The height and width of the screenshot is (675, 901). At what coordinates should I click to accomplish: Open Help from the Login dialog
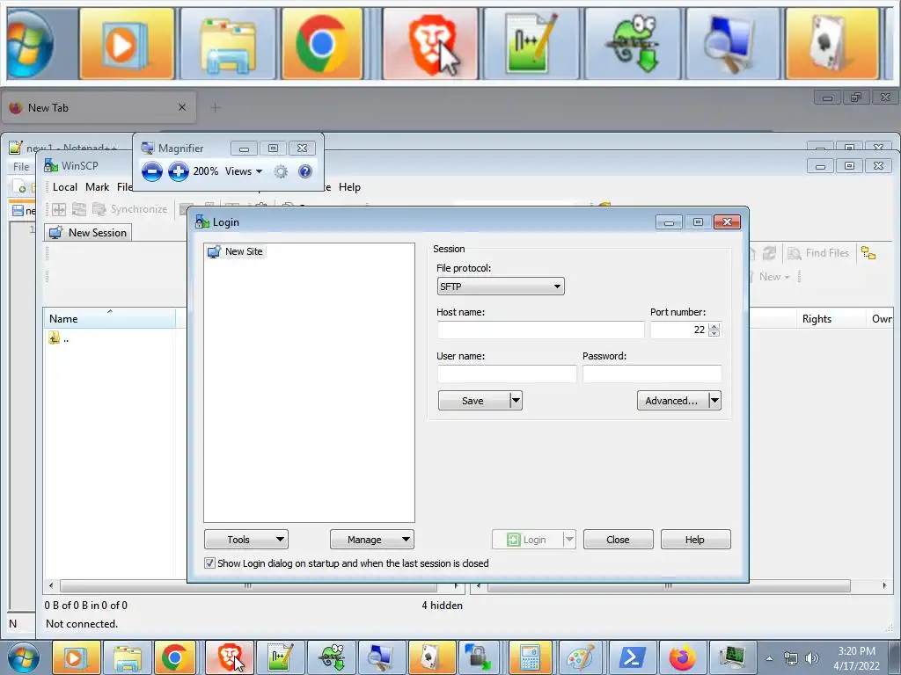coord(695,540)
